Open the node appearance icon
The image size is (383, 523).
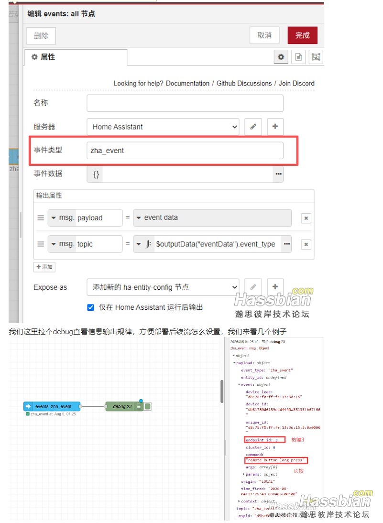point(316,57)
